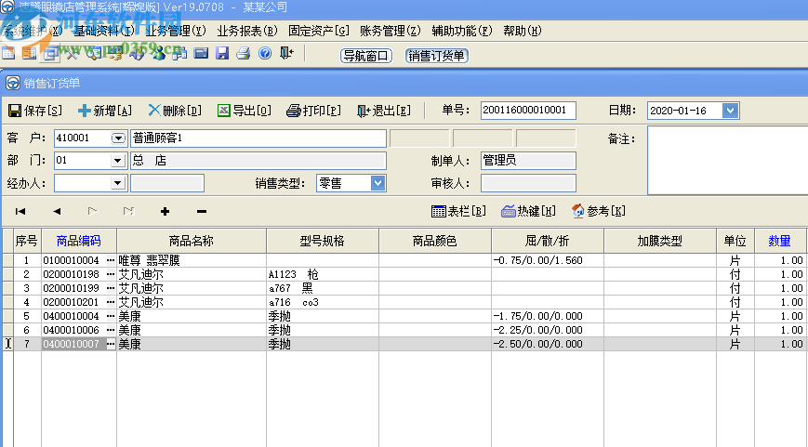
Task: Click 打印[P] to print the order
Action: click(x=314, y=111)
